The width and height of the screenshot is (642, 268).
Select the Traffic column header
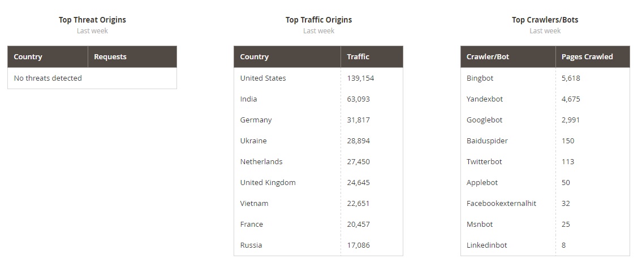pos(358,56)
